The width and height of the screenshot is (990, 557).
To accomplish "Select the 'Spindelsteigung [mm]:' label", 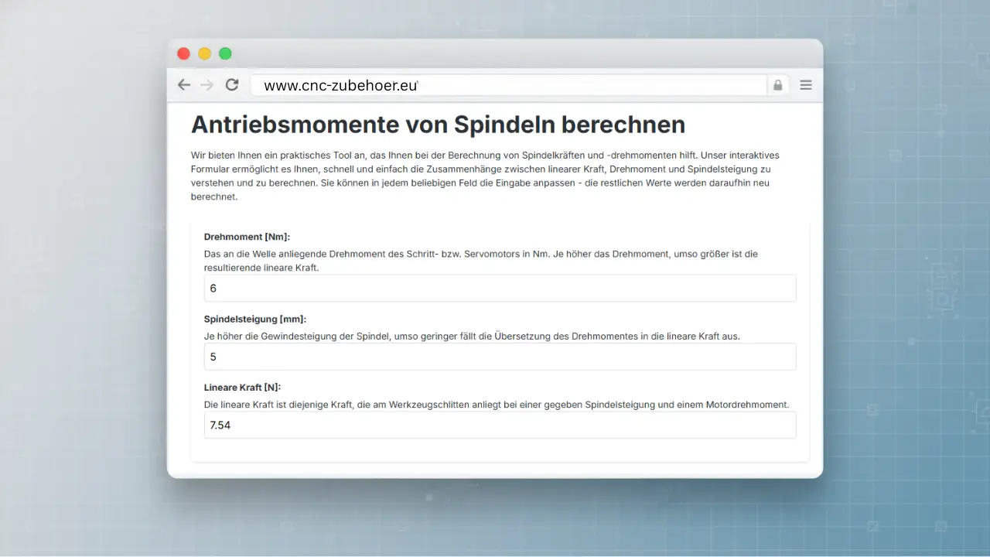I will coord(255,319).
